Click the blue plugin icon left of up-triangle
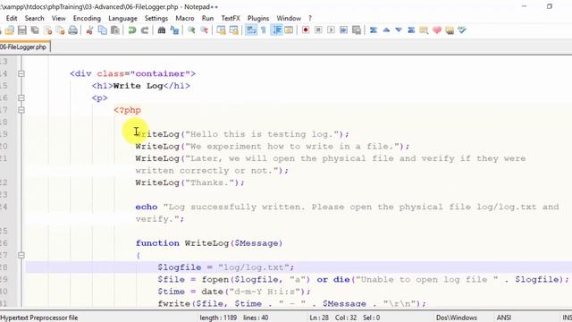The image size is (572, 322). pyautogui.click(x=374, y=30)
